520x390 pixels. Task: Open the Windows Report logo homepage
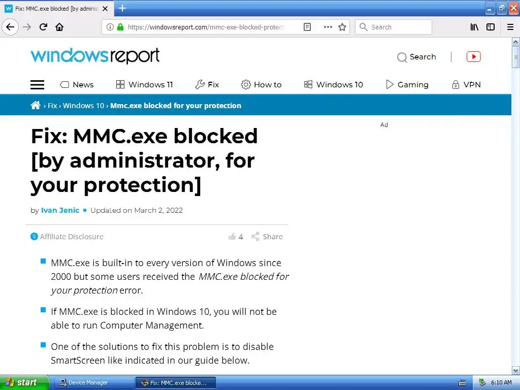(x=95, y=55)
